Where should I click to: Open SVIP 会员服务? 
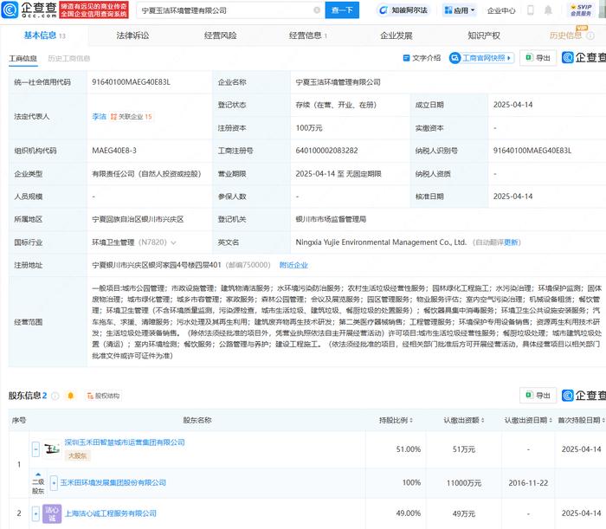tap(581, 10)
